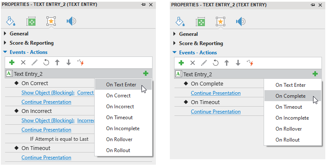Choose On Correct in left menu

click(123, 96)
